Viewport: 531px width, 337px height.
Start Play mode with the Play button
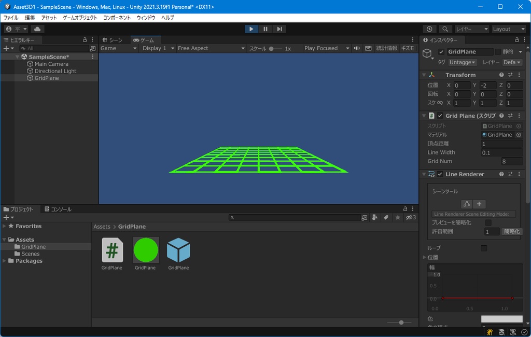tap(251, 29)
